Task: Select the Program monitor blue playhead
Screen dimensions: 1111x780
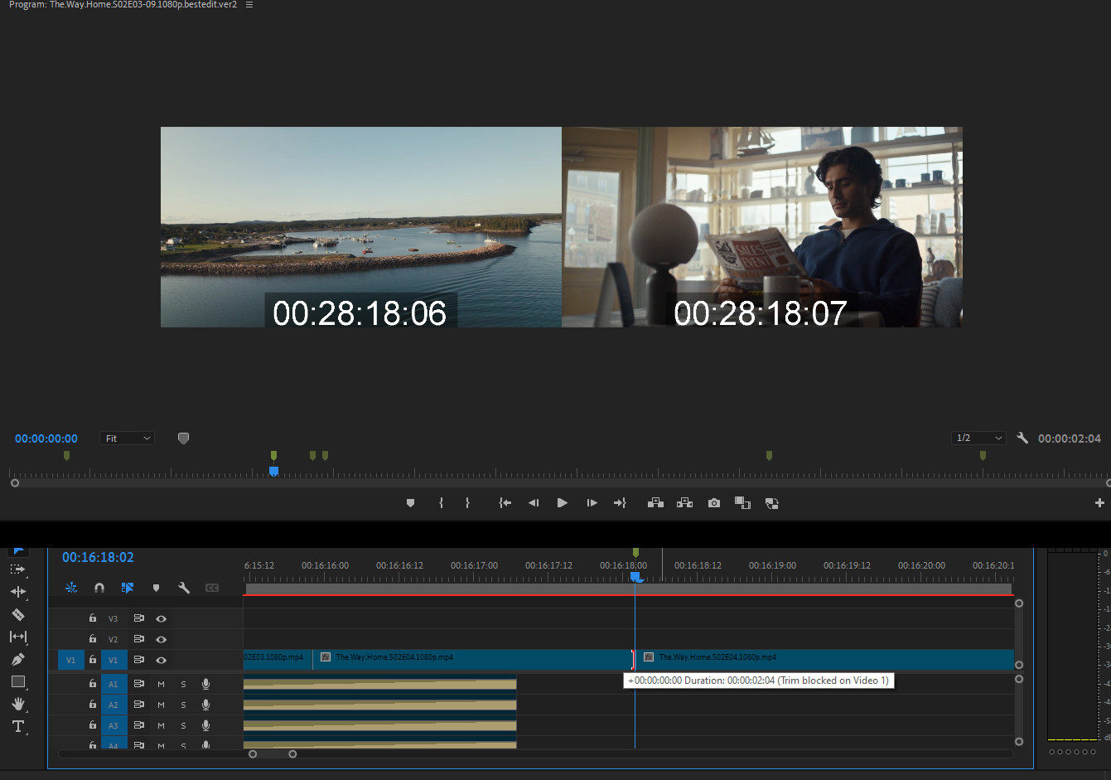Action: tap(273, 472)
